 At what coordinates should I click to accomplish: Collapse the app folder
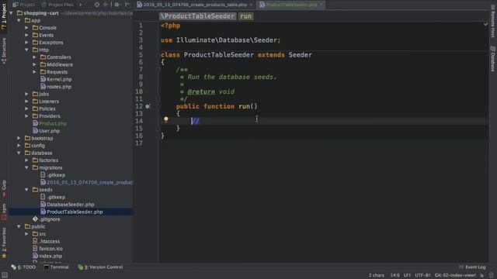pyautogui.click(x=19, y=20)
